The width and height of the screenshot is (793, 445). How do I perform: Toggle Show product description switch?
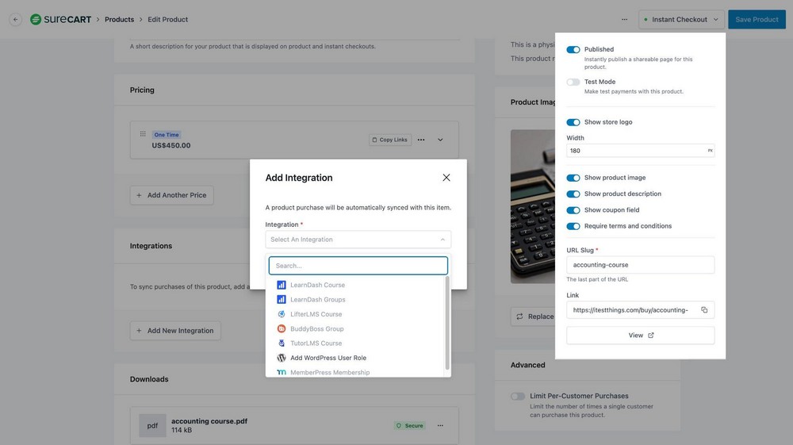pos(573,194)
